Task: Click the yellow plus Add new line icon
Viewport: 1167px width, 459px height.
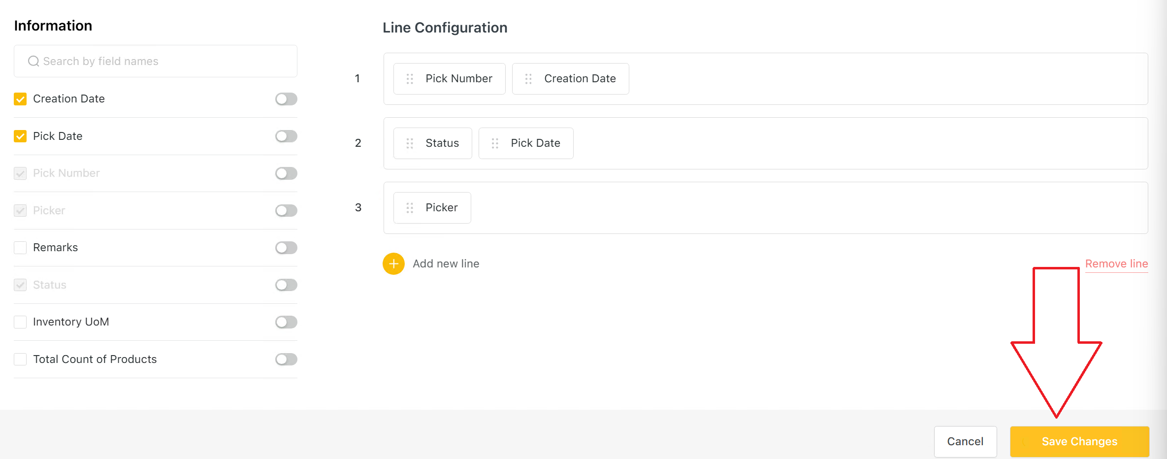Action: click(393, 264)
